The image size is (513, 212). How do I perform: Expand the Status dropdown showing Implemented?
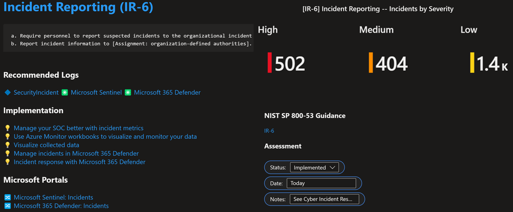(314, 167)
